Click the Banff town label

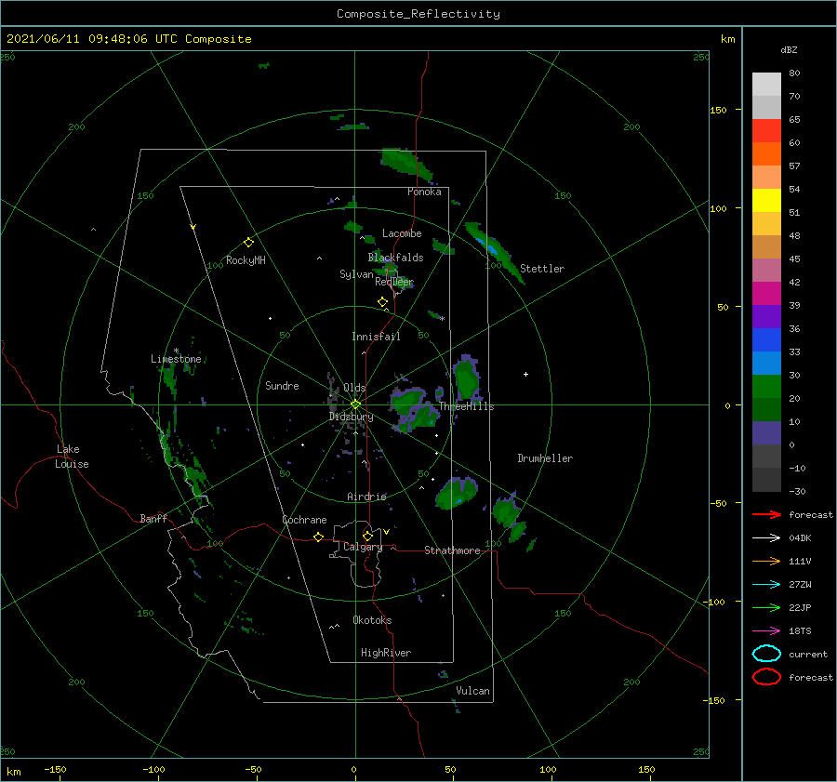click(x=153, y=518)
